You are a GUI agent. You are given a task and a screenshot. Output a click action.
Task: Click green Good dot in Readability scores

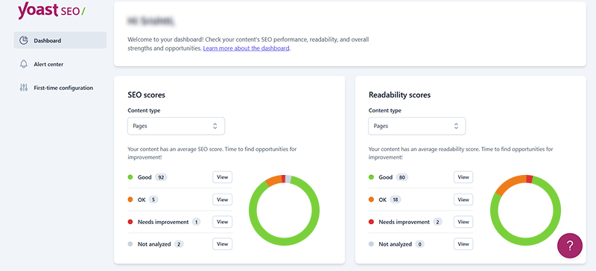pyautogui.click(x=371, y=177)
